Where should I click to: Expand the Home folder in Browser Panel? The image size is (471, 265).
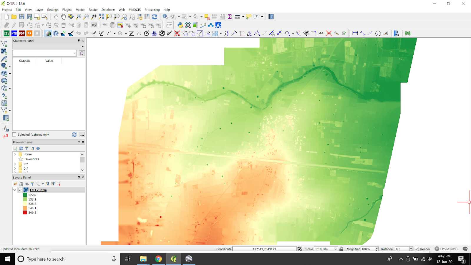click(x=15, y=154)
